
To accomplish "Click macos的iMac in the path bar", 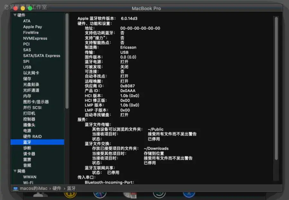I will point(33,188).
